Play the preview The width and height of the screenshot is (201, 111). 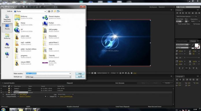pyautogui.click(x=183, y=13)
